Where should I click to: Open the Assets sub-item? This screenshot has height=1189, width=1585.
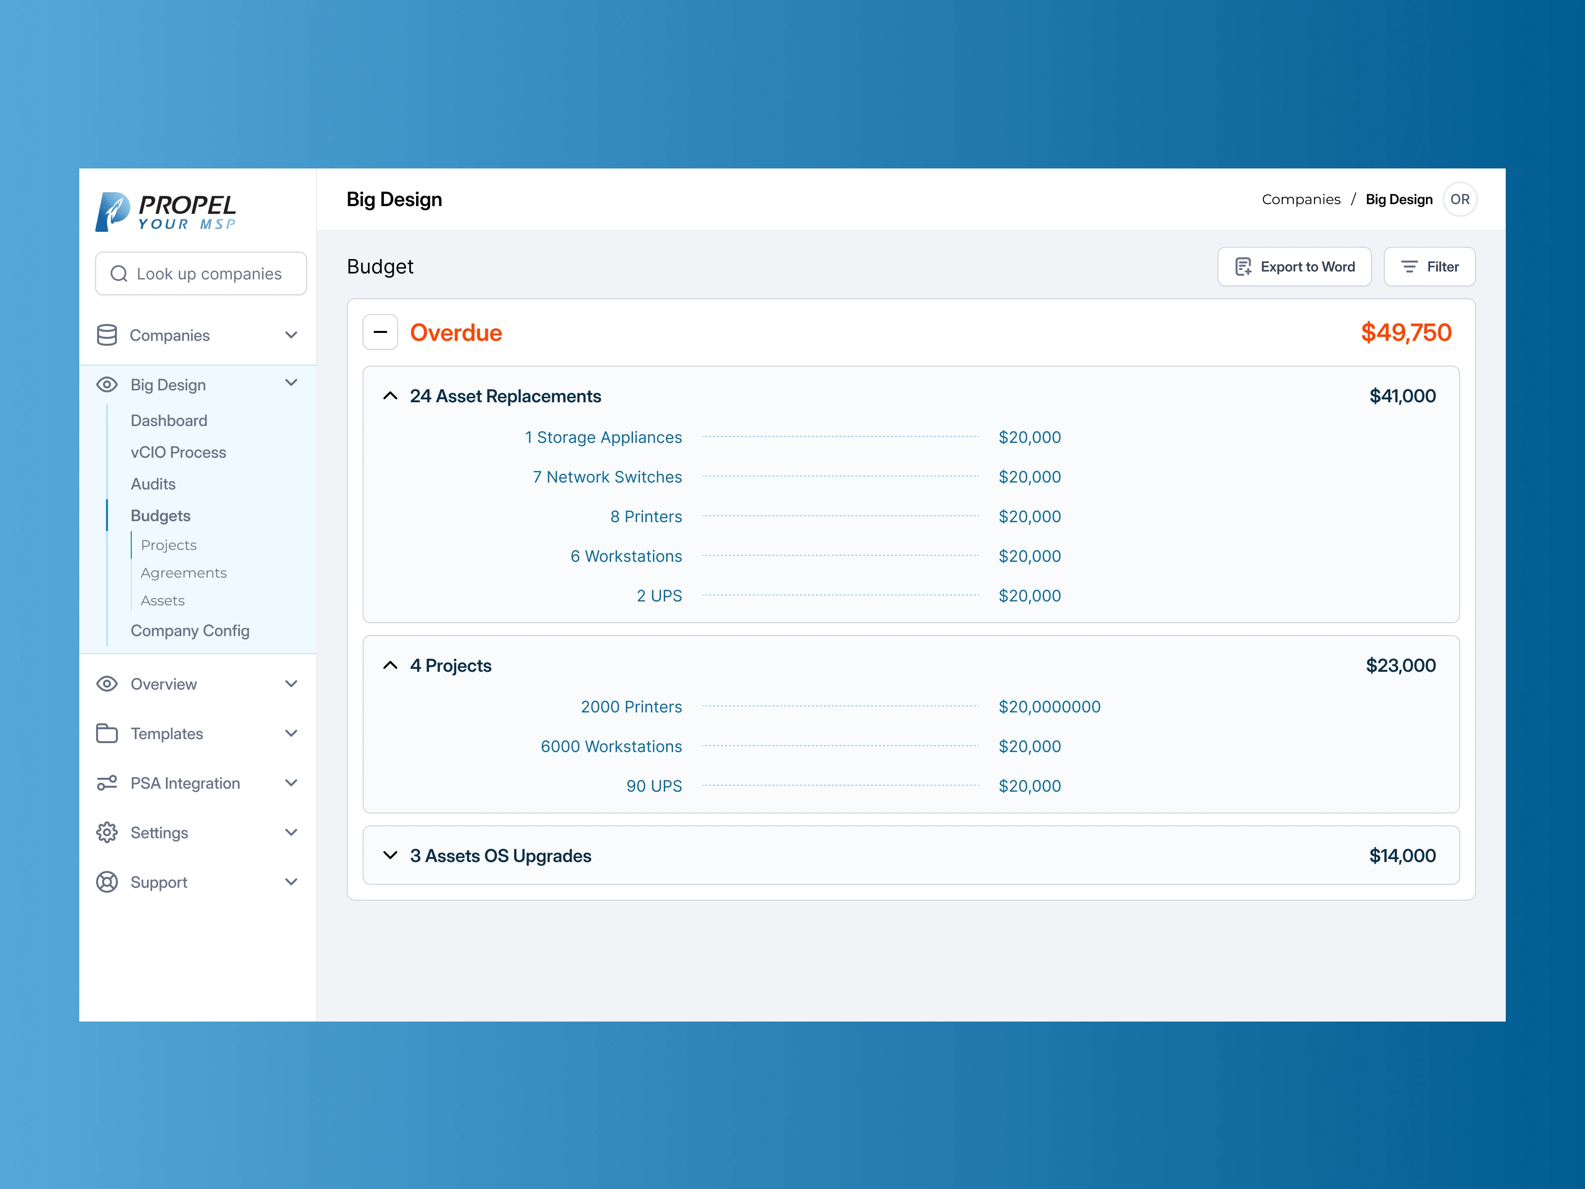[162, 600]
